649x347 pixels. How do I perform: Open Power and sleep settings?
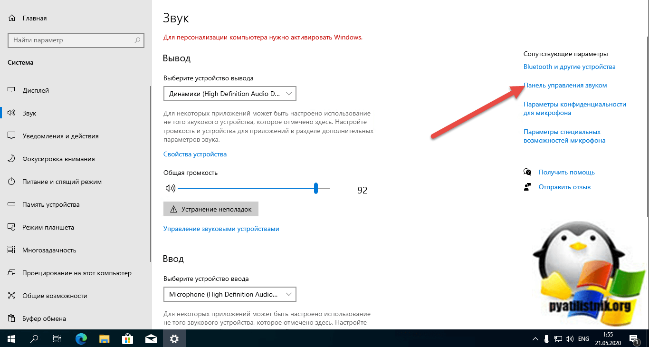[x=62, y=182]
